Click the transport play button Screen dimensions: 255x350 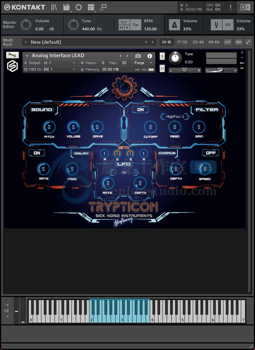pos(127,28)
